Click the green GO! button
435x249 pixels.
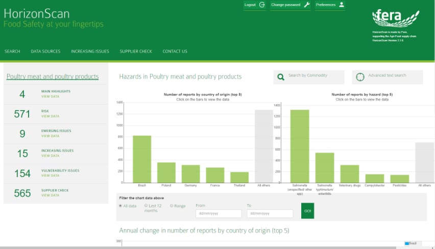pyautogui.click(x=308, y=211)
